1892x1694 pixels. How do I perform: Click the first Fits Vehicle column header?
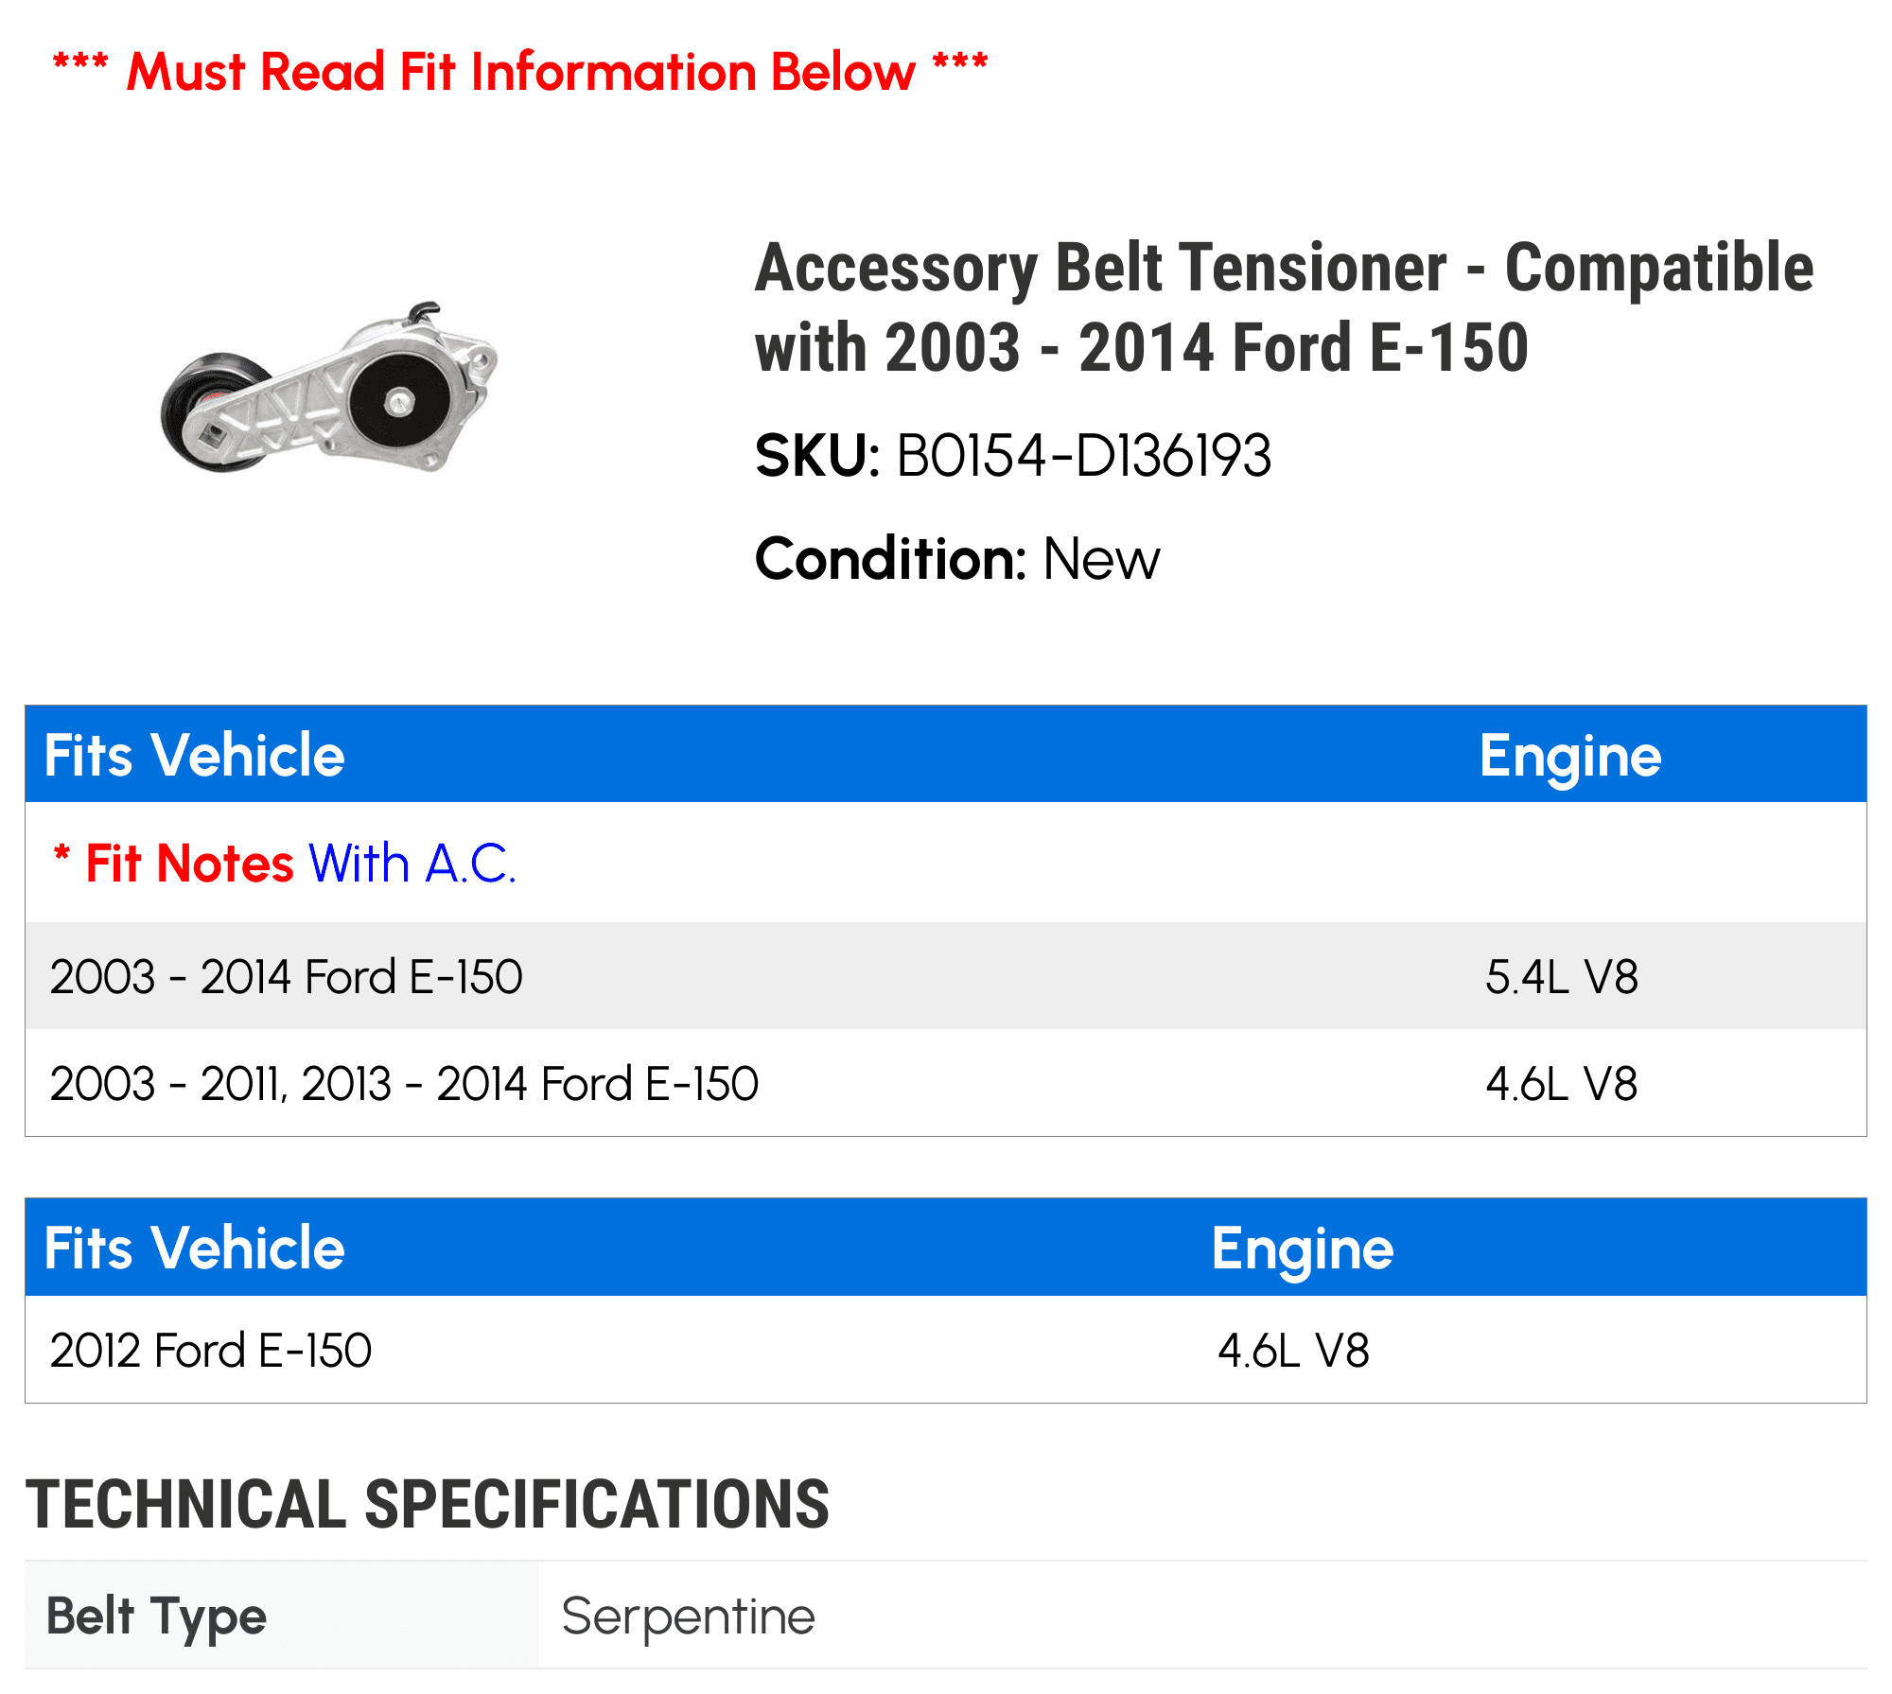[195, 755]
